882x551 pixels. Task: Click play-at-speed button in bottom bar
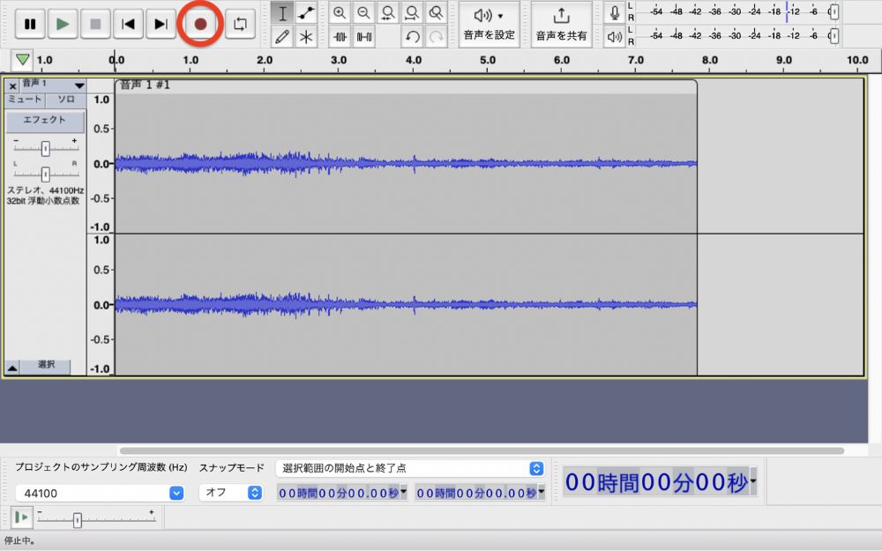(21, 517)
